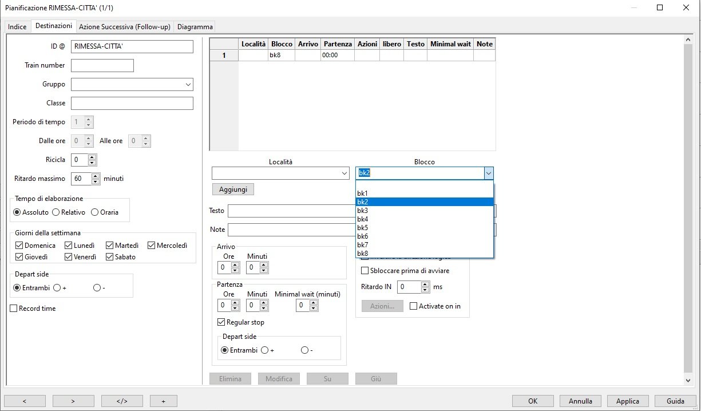Increase the Ritardo IN milliseconds value
The image size is (701, 411).
[x=425, y=284]
